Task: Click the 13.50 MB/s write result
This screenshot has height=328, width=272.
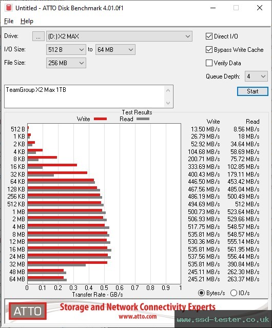Action: point(205,129)
